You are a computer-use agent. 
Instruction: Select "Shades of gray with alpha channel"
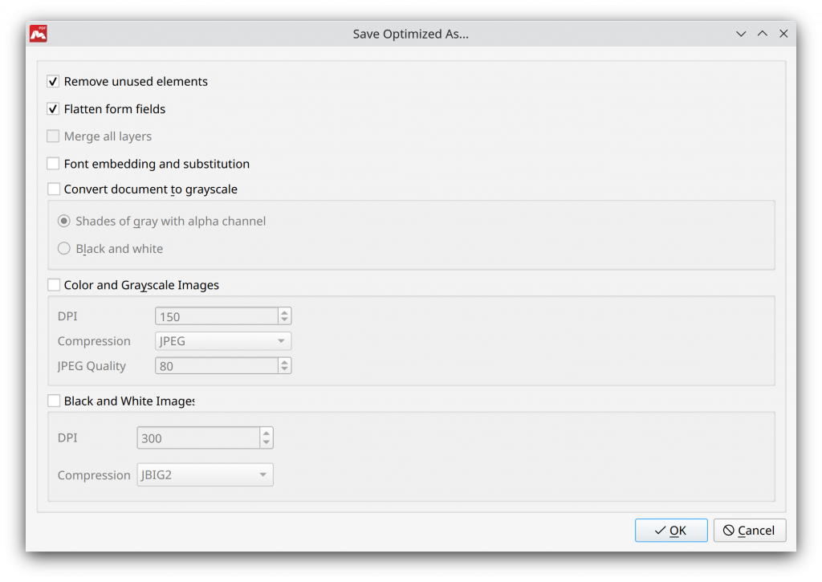[x=63, y=221]
